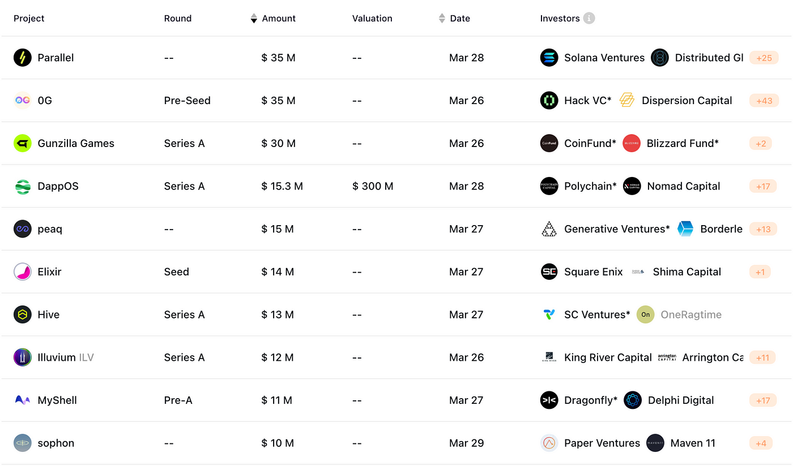Click the Parallel project logo icon
The height and width of the screenshot is (466, 793).
click(x=23, y=58)
